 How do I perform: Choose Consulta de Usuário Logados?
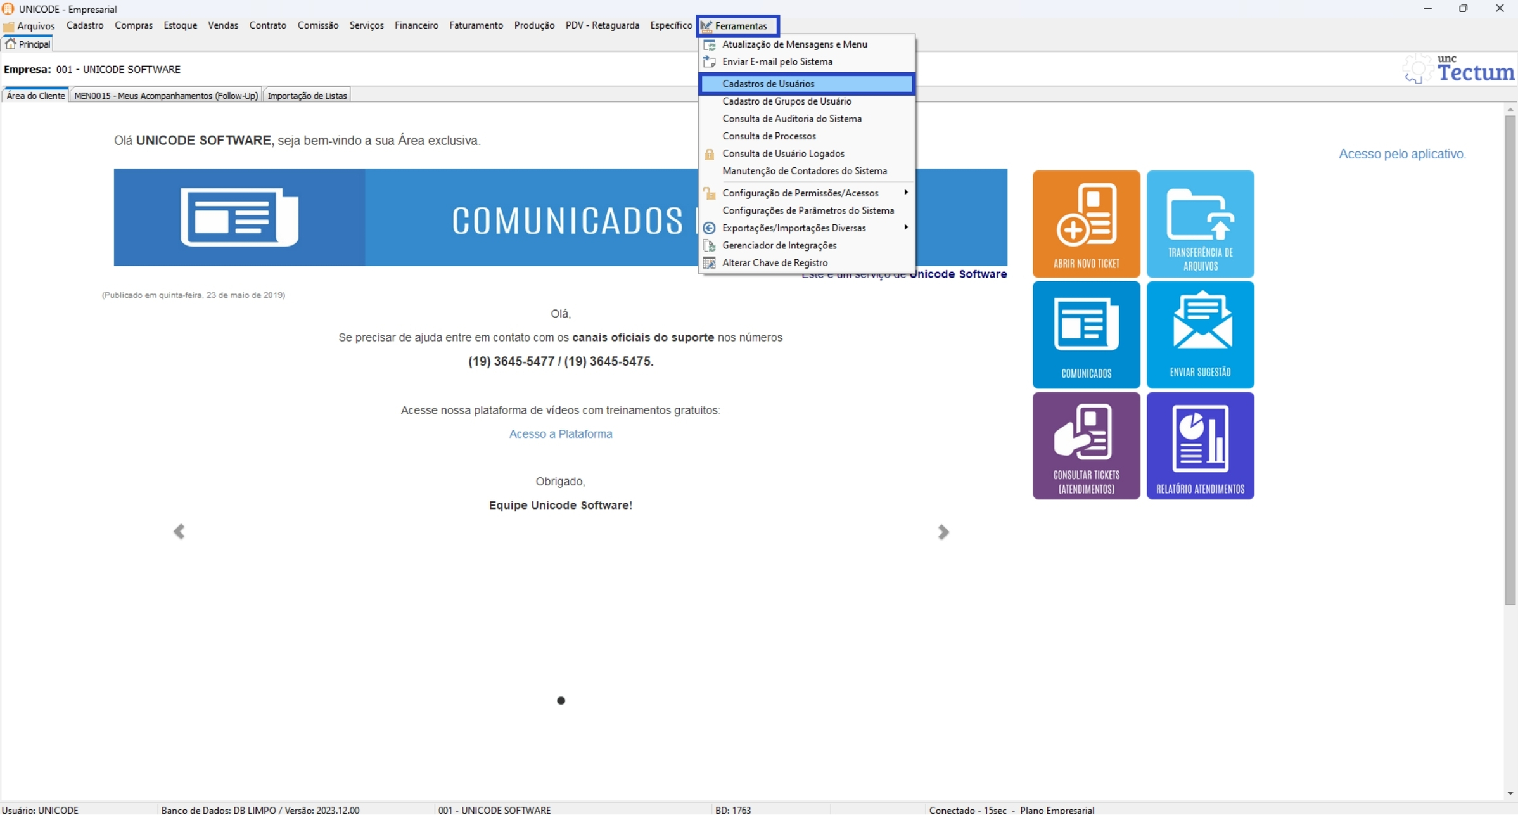tap(783, 153)
